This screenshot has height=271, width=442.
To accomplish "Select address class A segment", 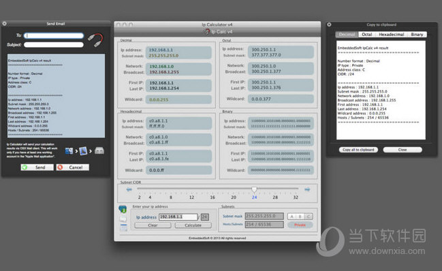I will pyautogui.click(x=291, y=217).
